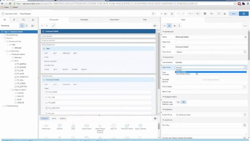Click zoom out icon in Grid Layout toolbar
The image size is (250, 141).
click(x=42, y=26)
